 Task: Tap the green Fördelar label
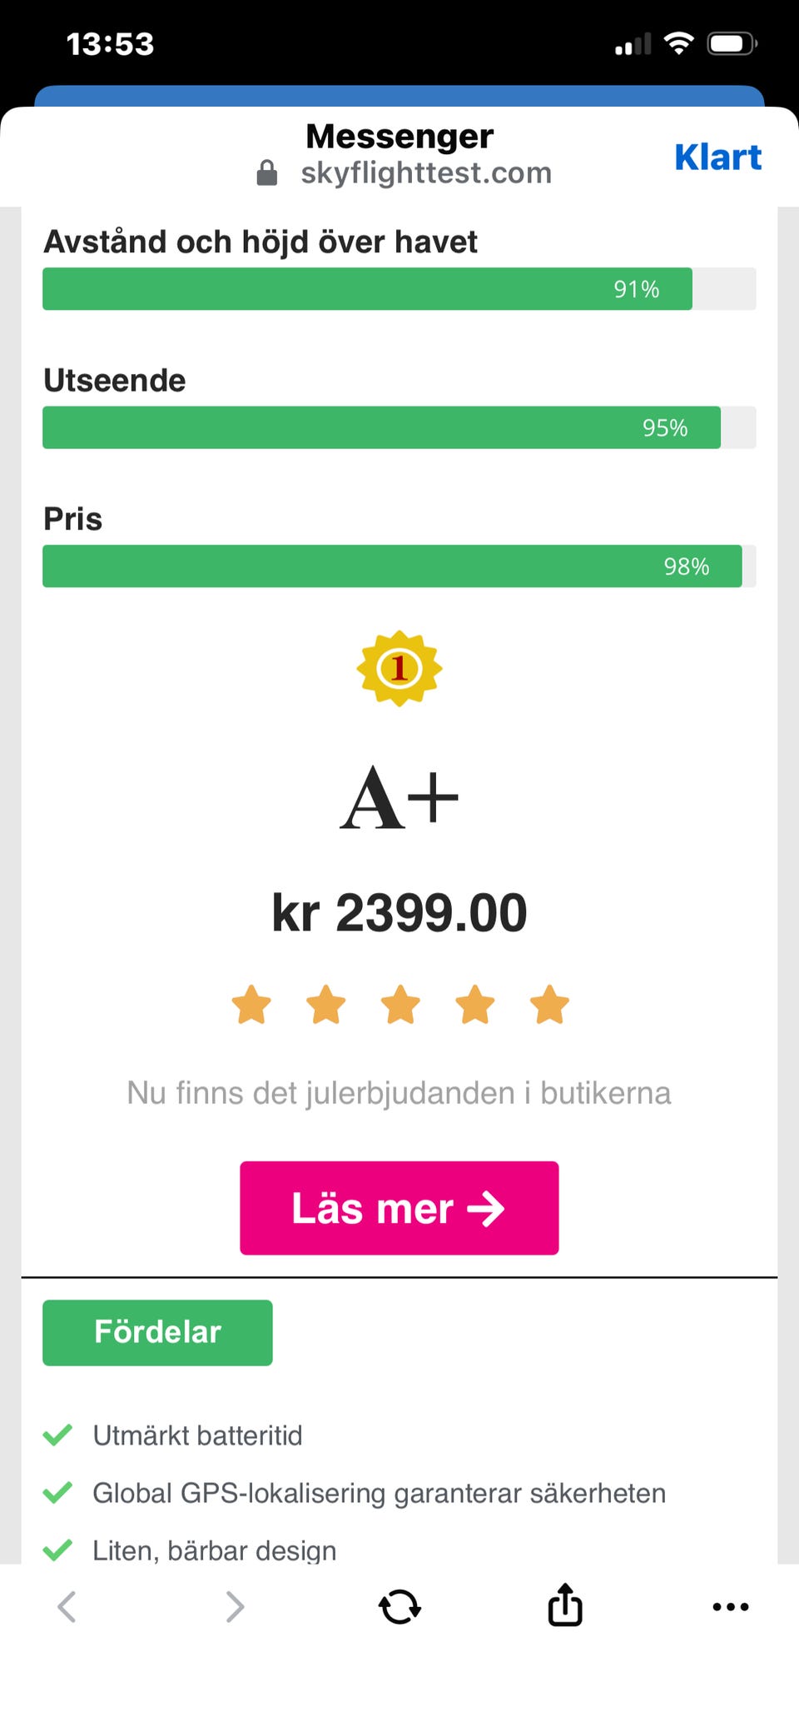157,1332
